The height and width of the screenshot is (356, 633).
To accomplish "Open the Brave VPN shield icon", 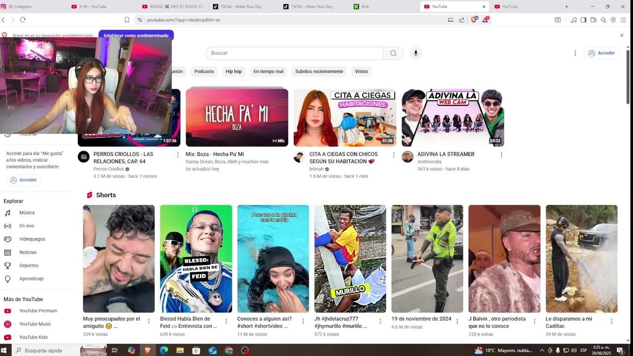I will click(x=613, y=20).
